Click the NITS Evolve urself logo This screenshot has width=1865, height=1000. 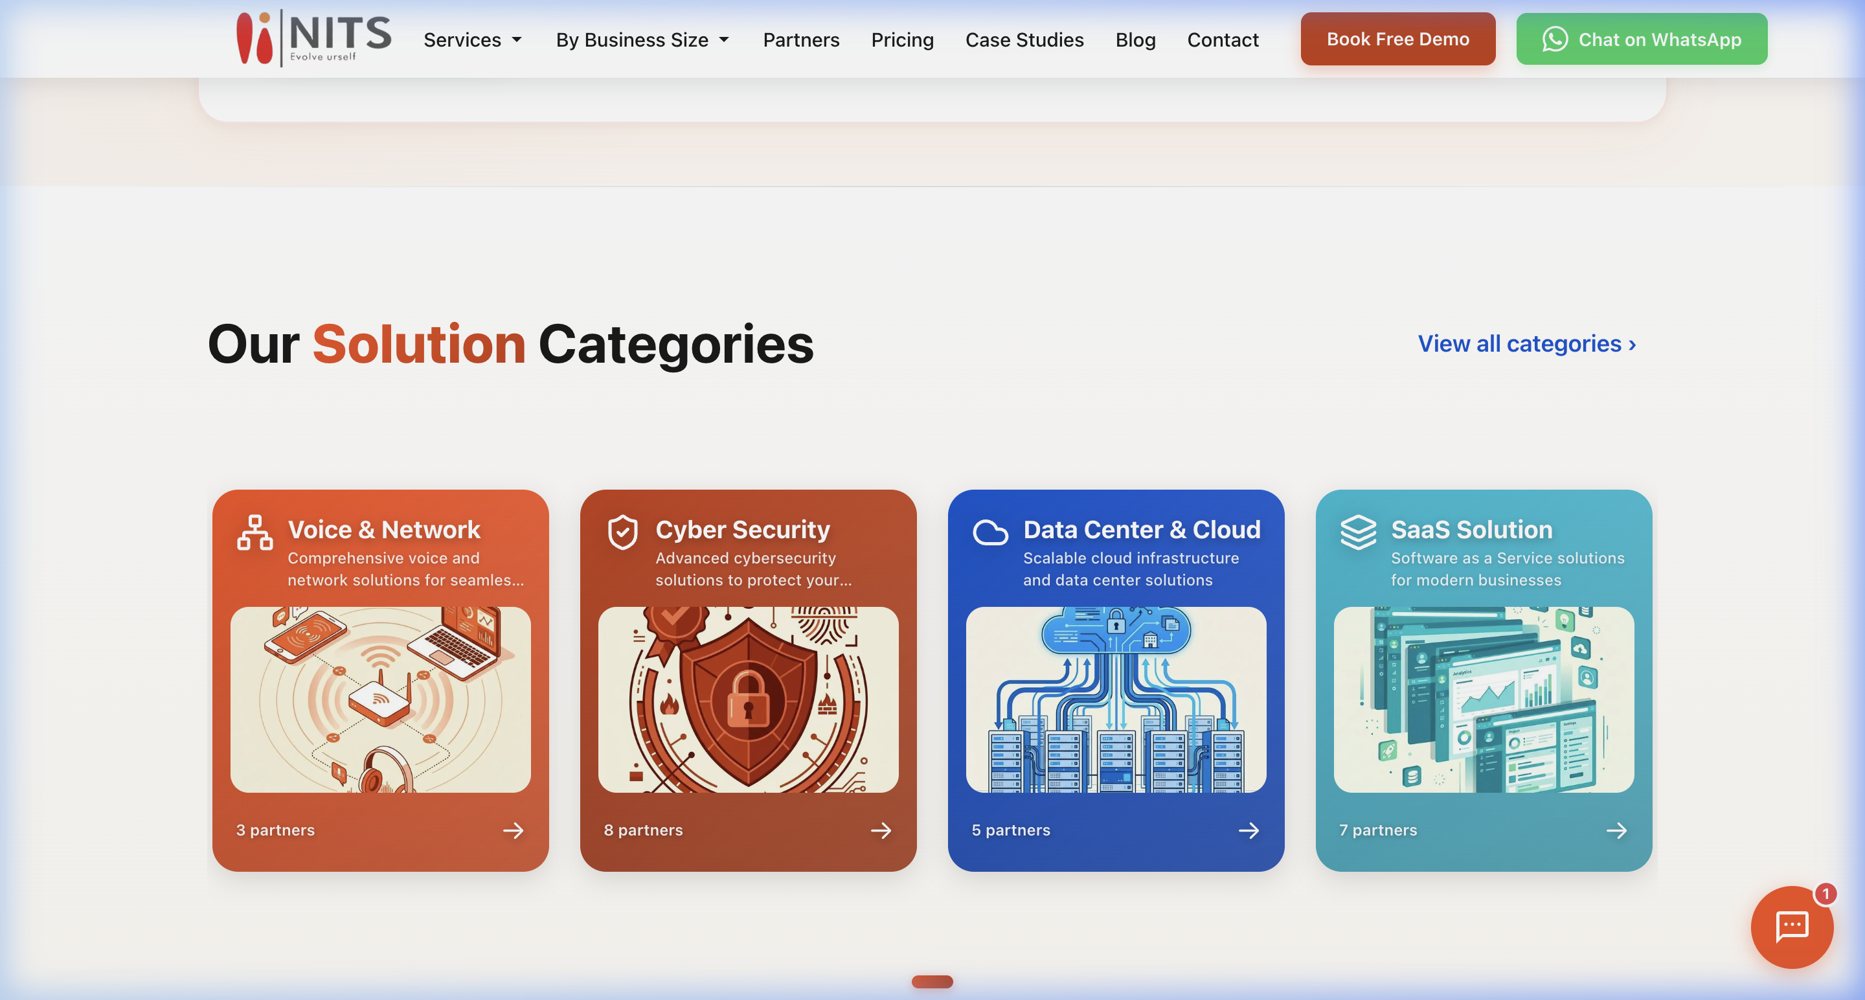point(313,38)
